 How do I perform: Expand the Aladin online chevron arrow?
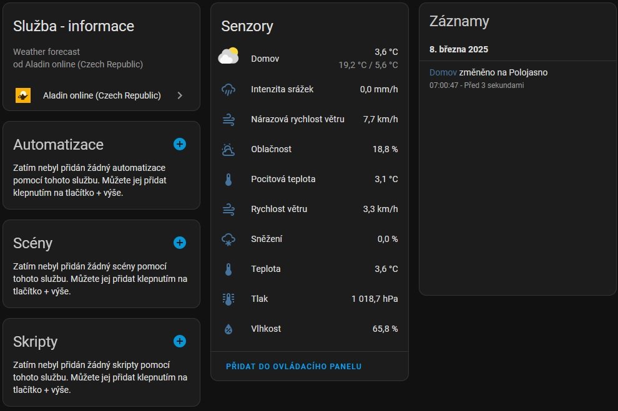[180, 95]
